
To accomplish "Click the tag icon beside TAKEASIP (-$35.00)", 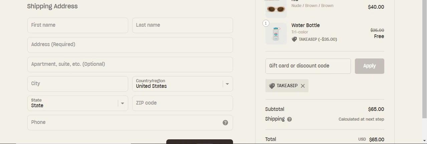I will pyautogui.click(x=294, y=39).
